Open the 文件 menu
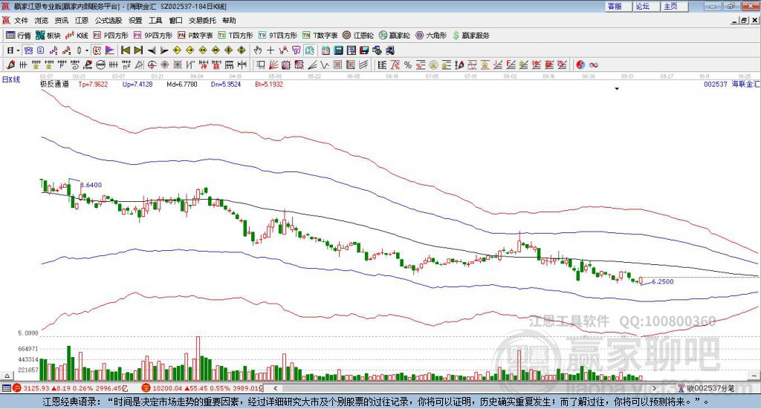This screenshot has width=761, height=409. pos(22,20)
